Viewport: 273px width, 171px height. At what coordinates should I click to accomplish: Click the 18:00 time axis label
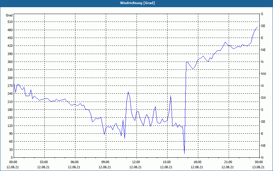[x=197, y=162]
